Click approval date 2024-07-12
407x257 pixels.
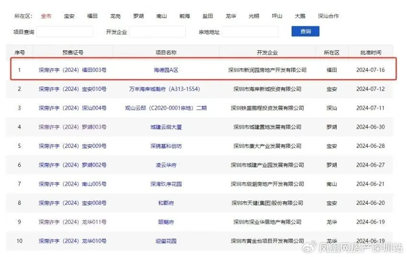point(371,89)
